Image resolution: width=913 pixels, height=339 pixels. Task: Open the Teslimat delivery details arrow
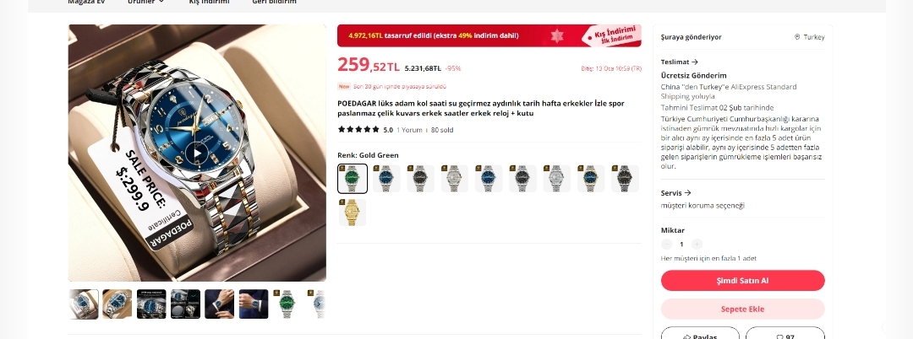pyautogui.click(x=695, y=62)
